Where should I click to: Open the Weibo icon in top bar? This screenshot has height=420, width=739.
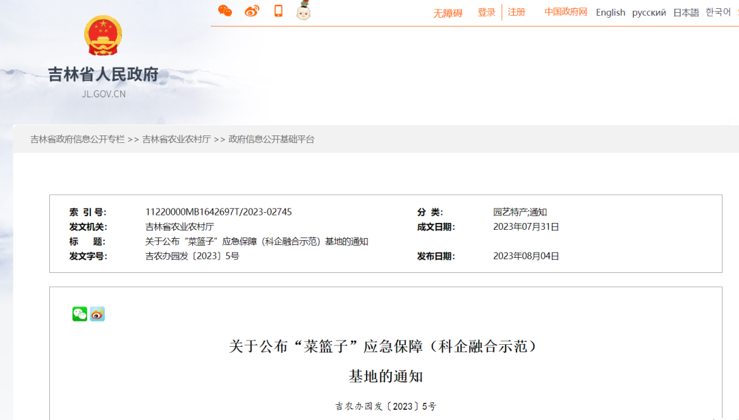point(252,11)
